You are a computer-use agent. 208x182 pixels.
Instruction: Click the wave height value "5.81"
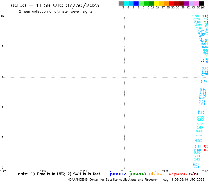(199, 28)
